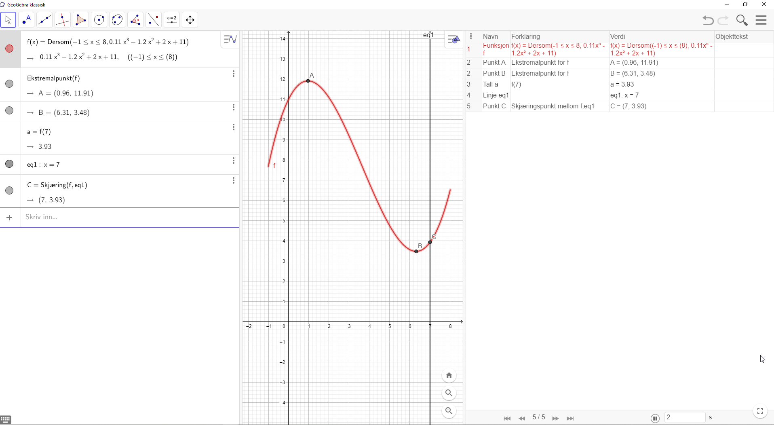Reset graph to home view
The image size is (774, 425).
click(x=449, y=375)
